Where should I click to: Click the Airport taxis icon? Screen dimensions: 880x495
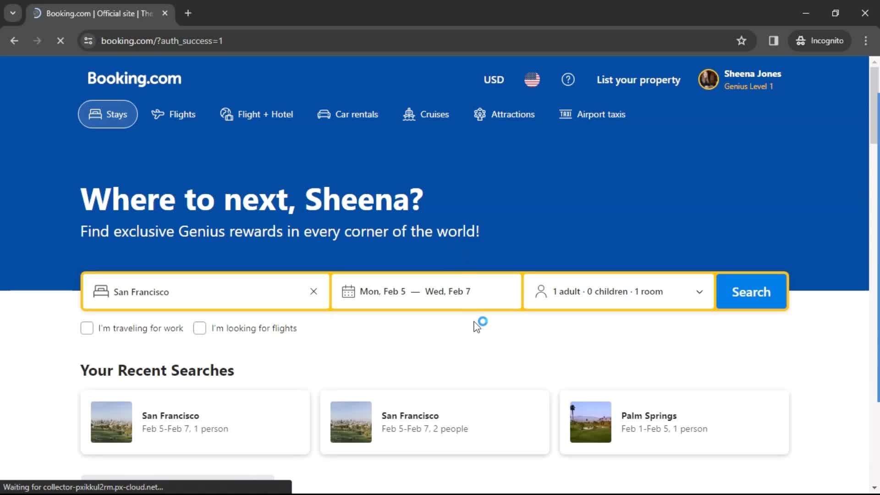coord(565,114)
